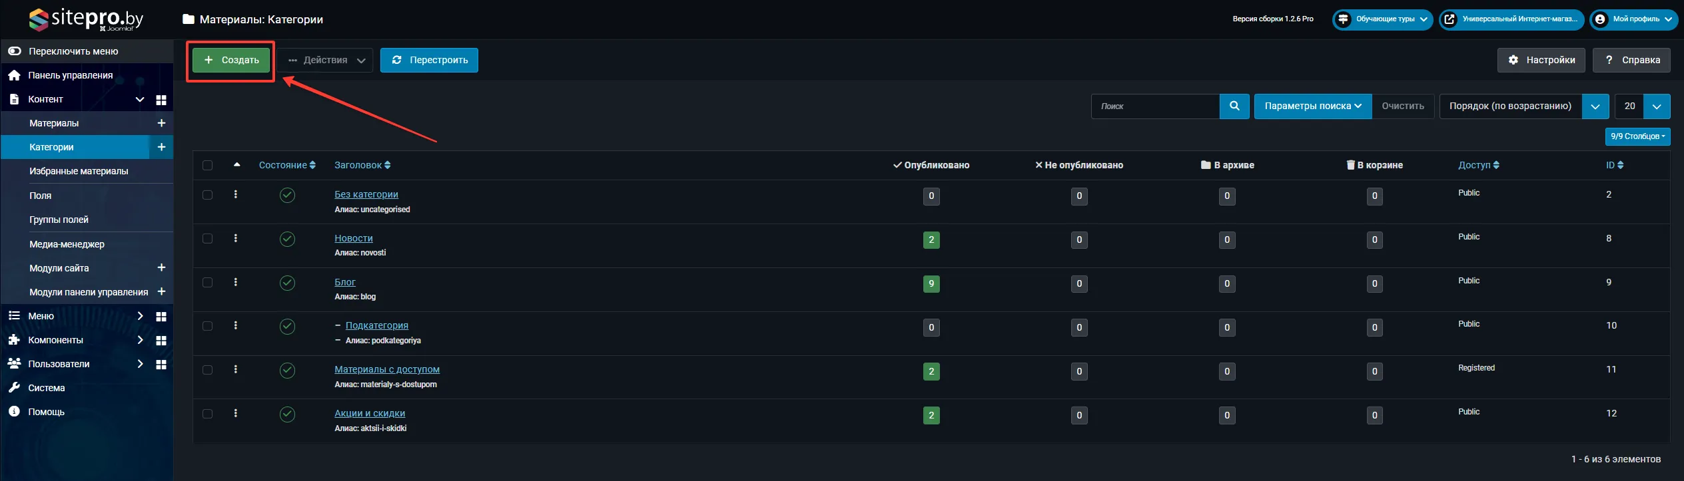Open the 9/9 Столбцов column selector
This screenshot has height=481, width=1684.
pyautogui.click(x=1637, y=136)
